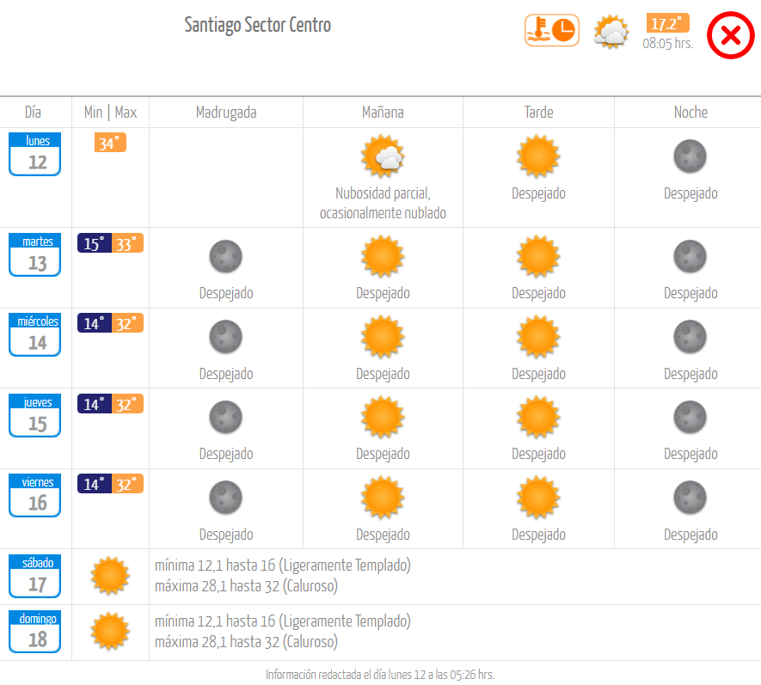Image resolution: width=761 pixels, height=685 pixels.
Task: Click the Santiago Sector Centro title
Action: tap(258, 25)
